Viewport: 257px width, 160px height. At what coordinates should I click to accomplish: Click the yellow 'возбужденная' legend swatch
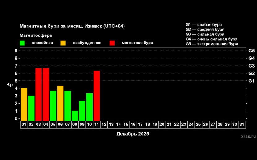(x=63, y=43)
